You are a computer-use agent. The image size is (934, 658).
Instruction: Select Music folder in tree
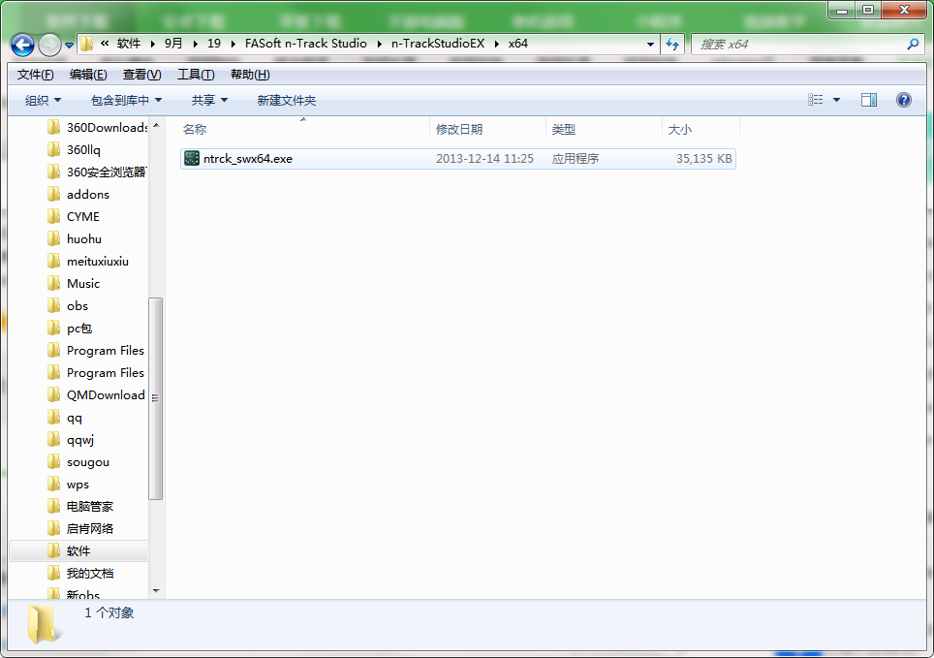click(x=74, y=284)
